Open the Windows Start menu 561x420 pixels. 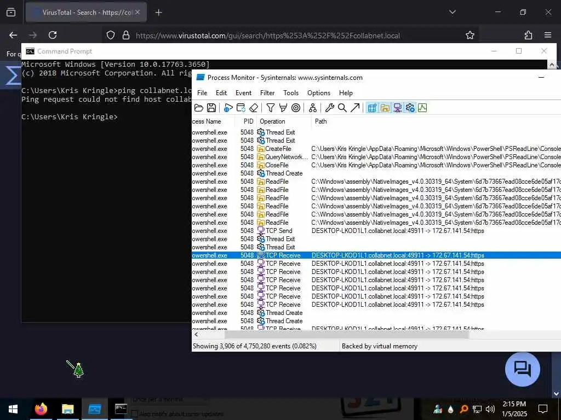(x=13, y=409)
